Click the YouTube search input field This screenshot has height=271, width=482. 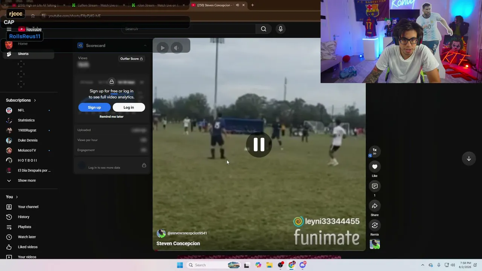click(x=189, y=29)
